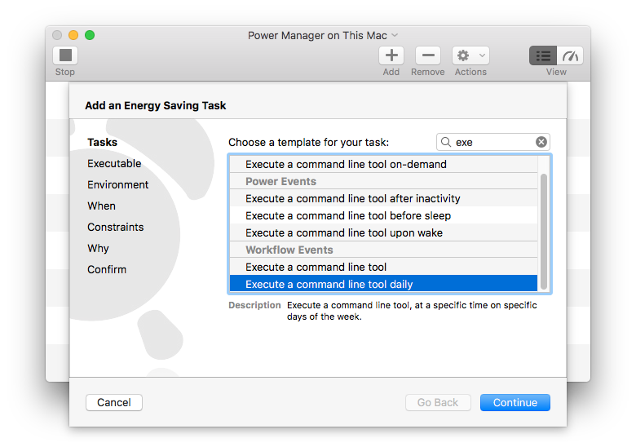Image resolution: width=636 pixels, height=447 pixels.
Task: Clear the search field with the x icon
Action: tap(541, 142)
